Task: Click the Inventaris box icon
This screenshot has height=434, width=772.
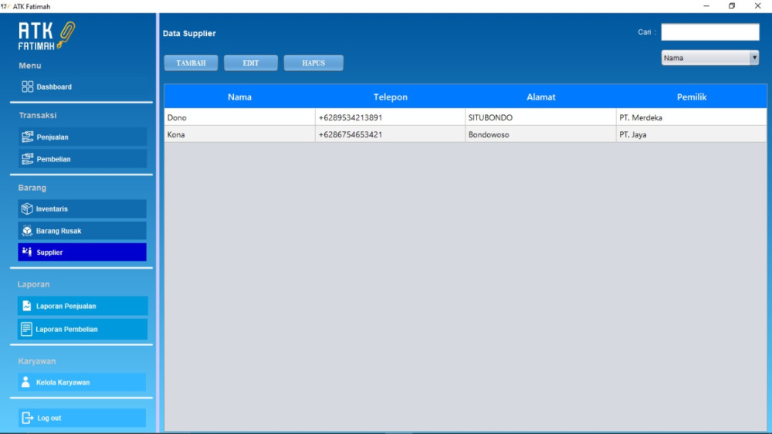Action: pyautogui.click(x=27, y=209)
